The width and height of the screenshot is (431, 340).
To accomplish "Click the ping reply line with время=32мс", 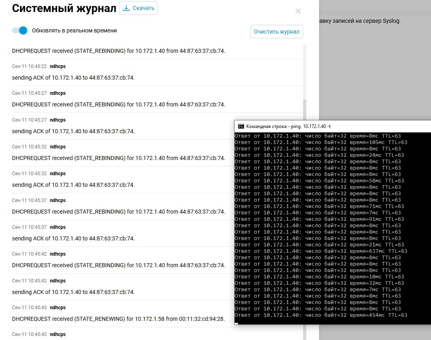I will tap(319, 283).
